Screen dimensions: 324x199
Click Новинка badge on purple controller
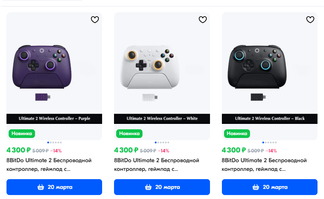tap(22, 134)
